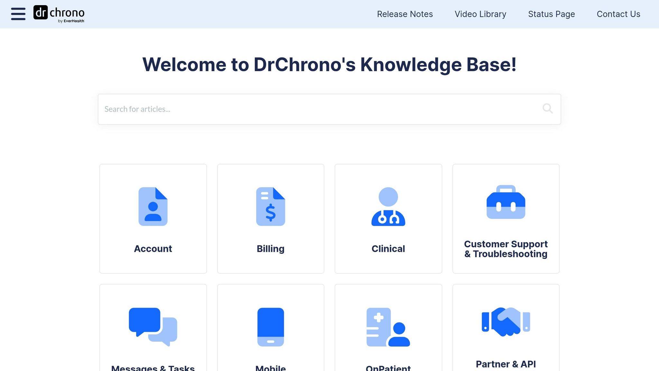Open Release Notes link

405,14
